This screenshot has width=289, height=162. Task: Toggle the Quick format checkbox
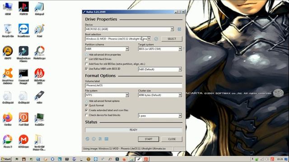[x=86, y=105]
